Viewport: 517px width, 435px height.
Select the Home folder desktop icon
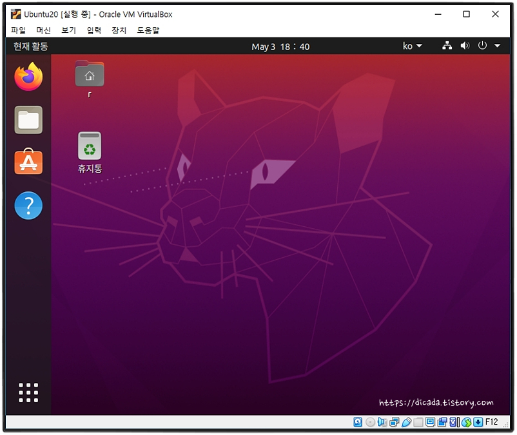point(90,74)
